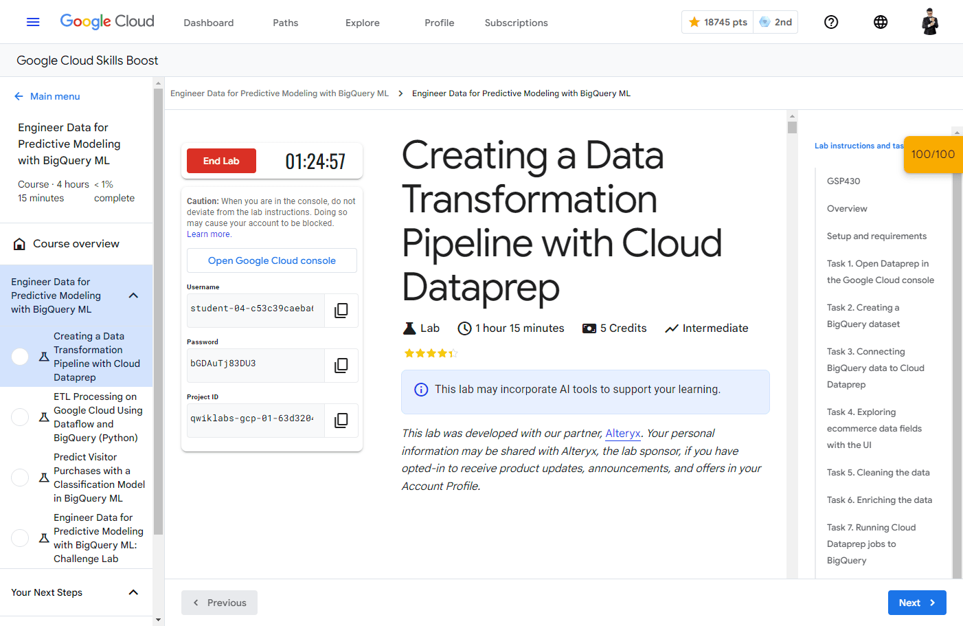Jump to Task 4 Exploring ecommerce data fields
Viewport: 963px width, 626px height.
874,429
